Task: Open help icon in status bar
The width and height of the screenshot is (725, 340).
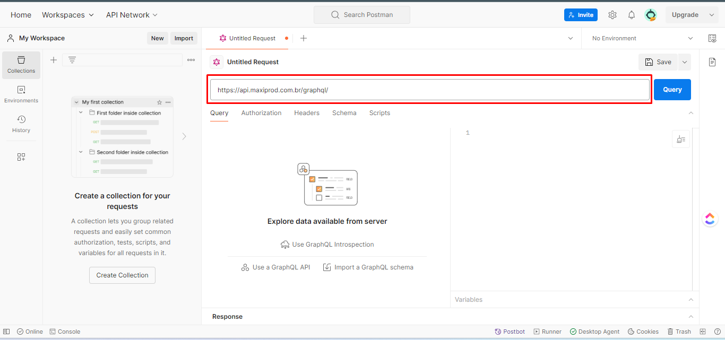Action: 717,332
